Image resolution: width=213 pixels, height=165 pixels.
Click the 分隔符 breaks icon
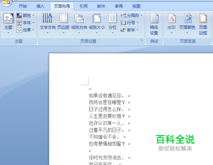tap(123, 15)
